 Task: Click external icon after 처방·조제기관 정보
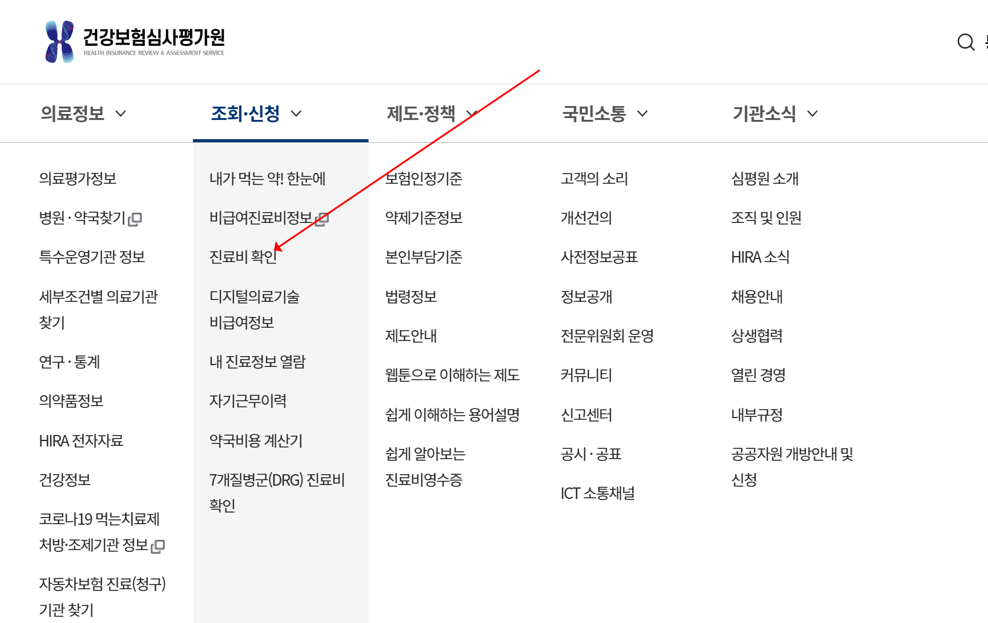(x=158, y=546)
